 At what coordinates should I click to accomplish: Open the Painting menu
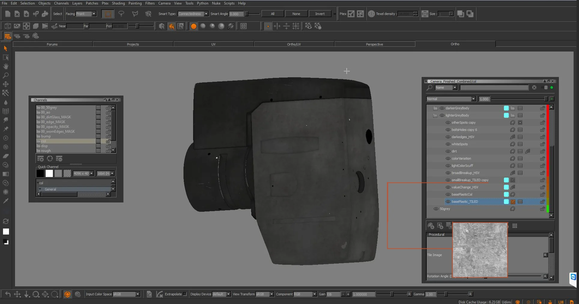point(135,3)
